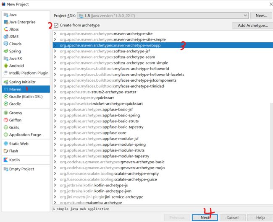
Task: Click the Static Web globe icon
Action: [6, 144]
